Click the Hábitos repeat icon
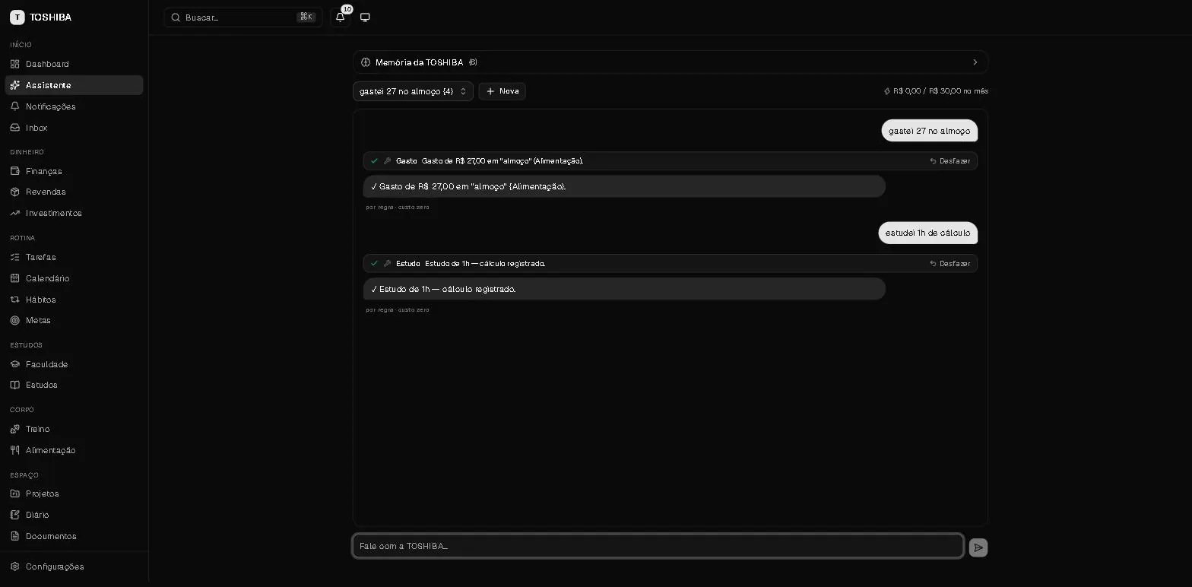The height and width of the screenshot is (587, 1192). pos(14,300)
